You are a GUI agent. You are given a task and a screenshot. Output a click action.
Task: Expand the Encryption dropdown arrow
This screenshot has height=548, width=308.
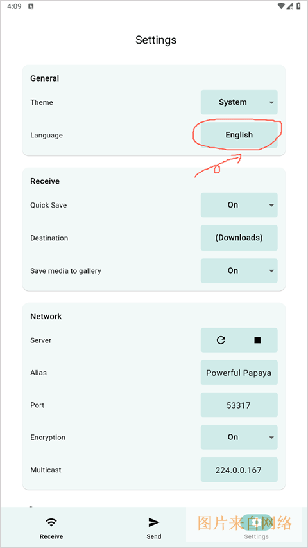click(271, 438)
